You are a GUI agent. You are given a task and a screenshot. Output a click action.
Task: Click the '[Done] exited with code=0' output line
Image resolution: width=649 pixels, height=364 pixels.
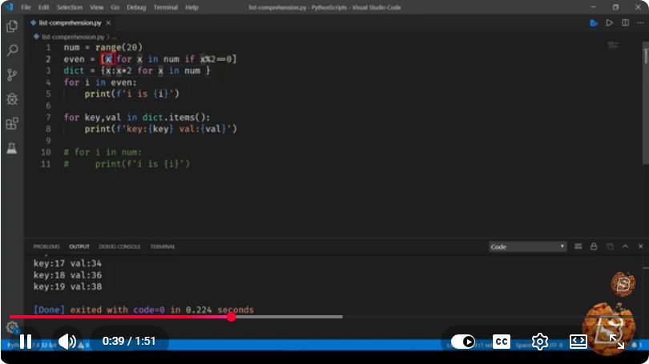(143, 310)
